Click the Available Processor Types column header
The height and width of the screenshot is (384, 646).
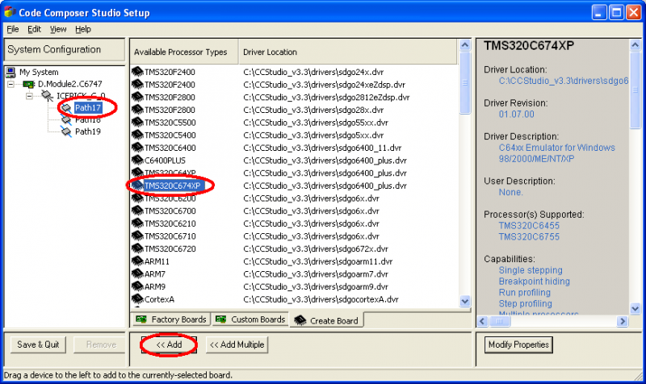184,52
